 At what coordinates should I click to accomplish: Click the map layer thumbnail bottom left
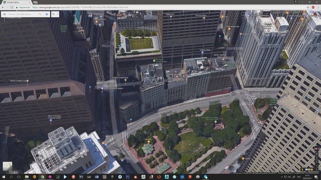click(x=8, y=166)
